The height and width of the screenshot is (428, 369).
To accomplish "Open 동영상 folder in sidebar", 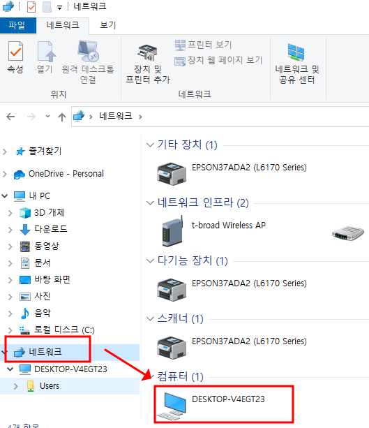I will (x=47, y=246).
